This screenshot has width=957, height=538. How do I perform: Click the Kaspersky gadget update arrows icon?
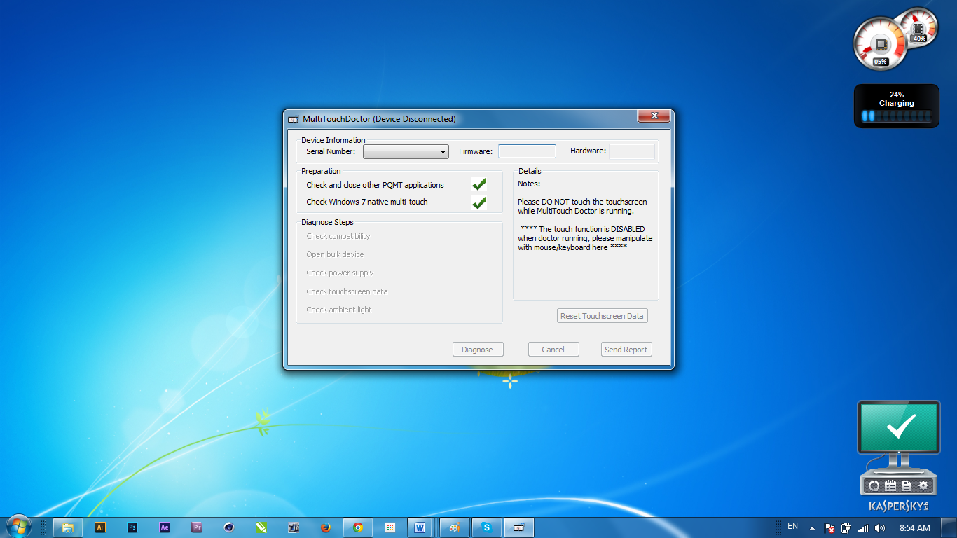874,485
